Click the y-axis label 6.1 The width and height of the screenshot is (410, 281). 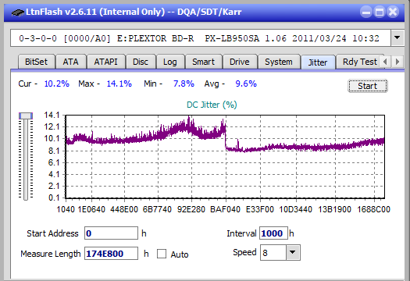pyautogui.click(x=54, y=162)
